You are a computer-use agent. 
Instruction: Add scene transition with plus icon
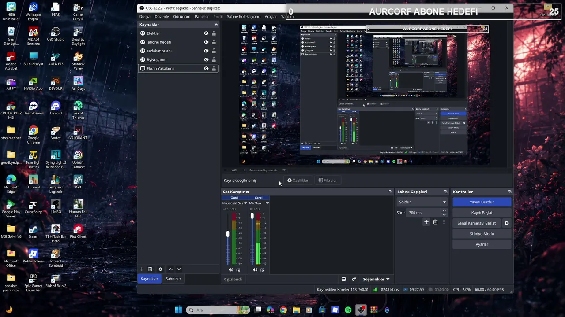tap(426, 222)
